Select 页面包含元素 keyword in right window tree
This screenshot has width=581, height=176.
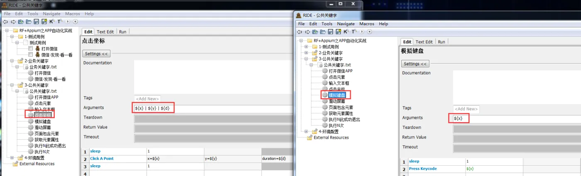[341, 107]
